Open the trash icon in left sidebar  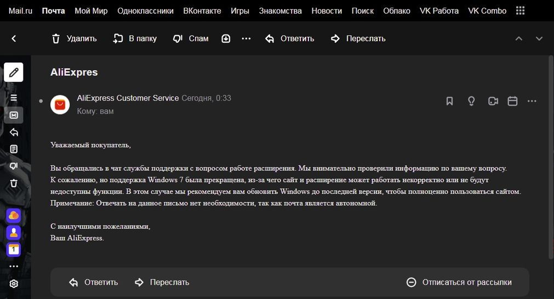14,183
